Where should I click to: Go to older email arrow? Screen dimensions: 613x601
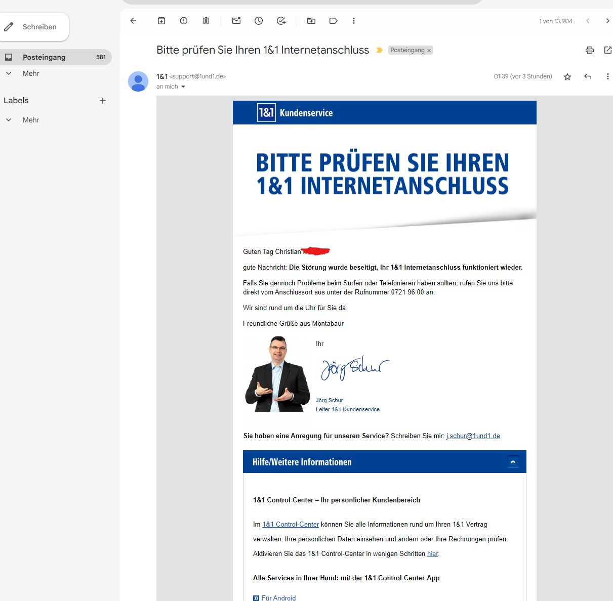coord(607,21)
